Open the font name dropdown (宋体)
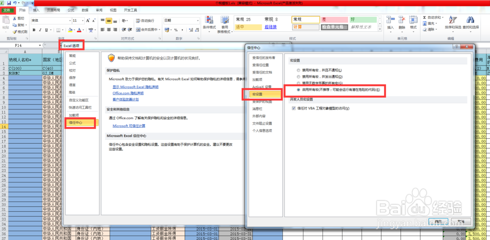This screenshot has height=240, width=490. click(x=70, y=21)
